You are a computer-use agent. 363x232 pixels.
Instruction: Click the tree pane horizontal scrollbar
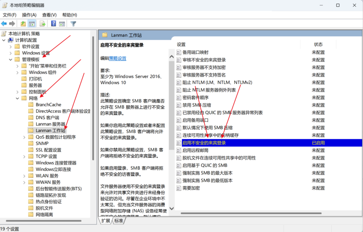tap(44, 221)
